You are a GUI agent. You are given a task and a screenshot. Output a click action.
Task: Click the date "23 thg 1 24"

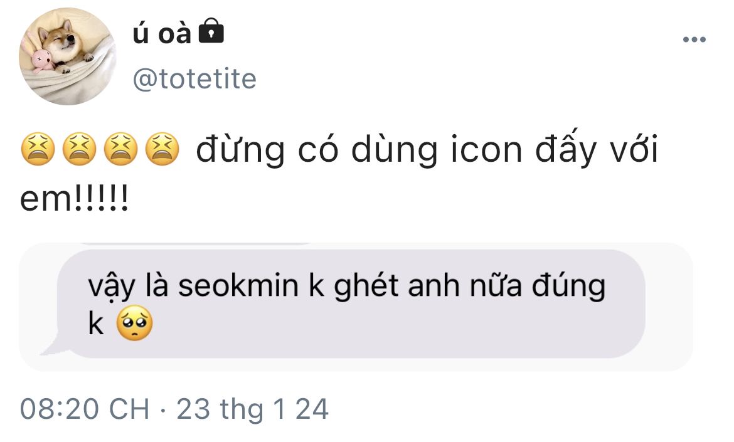coord(252,409)
